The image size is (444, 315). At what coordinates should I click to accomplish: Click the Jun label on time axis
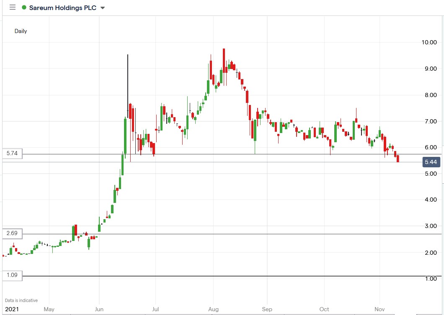pos(99,309)
